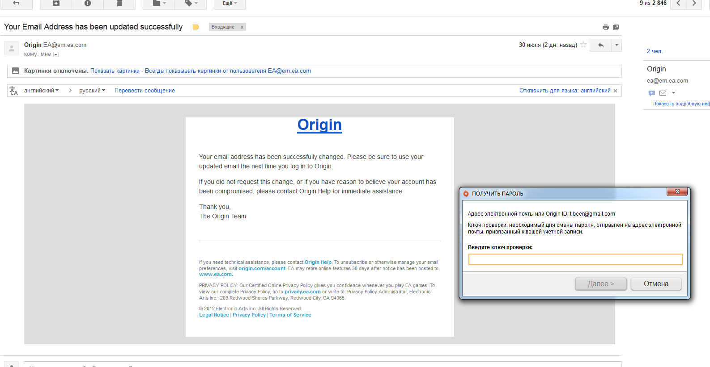Archive this message with the archive icon
The width and height of the screenshot is (710, 367).
click(56, 4)
